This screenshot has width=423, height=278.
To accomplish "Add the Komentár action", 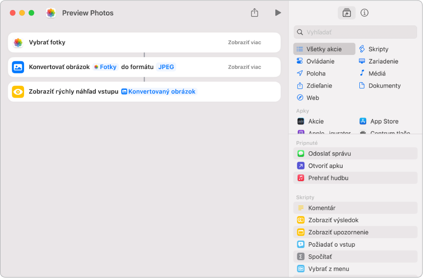I will 355,208.
